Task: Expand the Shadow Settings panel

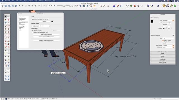Action: tap(163, 62)
